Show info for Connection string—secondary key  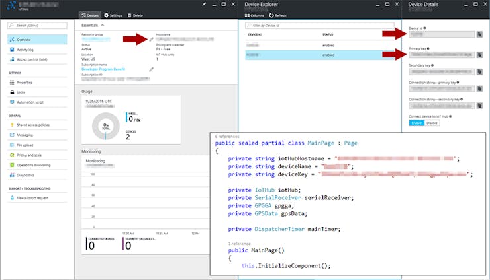pyautogui.click(x=462, y=99)
